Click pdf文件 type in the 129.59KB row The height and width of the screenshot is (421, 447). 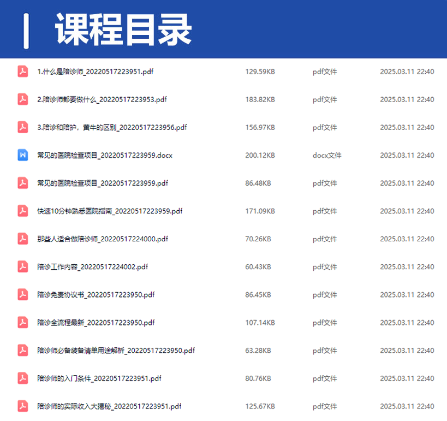point(325,72)
